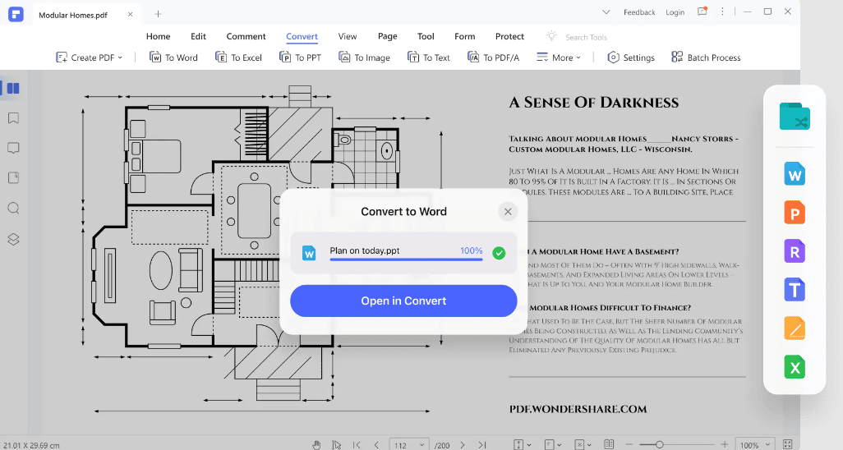The image size is (843, 450).
Task: Close the Convert to Word dialog
Action: click(x=508, y=211)
